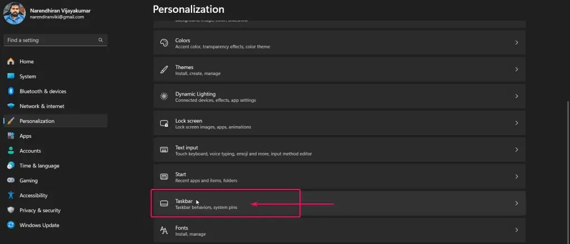This screenshot has width=570, height=244.
Task: Expand Themes settings via chevron
Action: (x=517, y=69)
